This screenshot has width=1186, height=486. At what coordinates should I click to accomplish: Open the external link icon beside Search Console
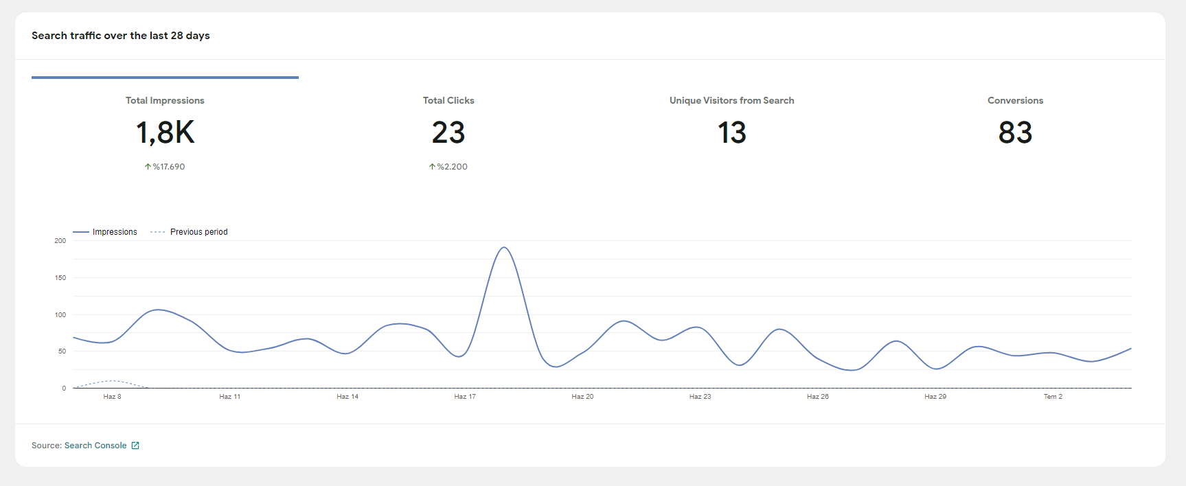pos(135,445)
